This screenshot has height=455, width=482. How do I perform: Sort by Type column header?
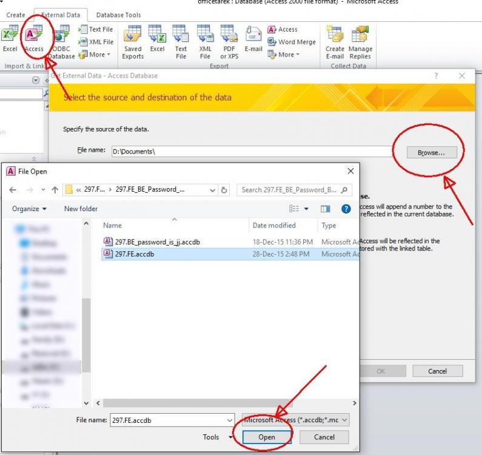pos(338,226)
